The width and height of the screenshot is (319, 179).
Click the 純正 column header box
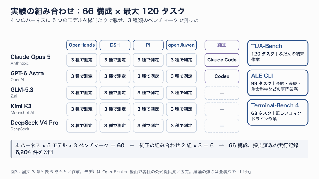tap(222, 45)
